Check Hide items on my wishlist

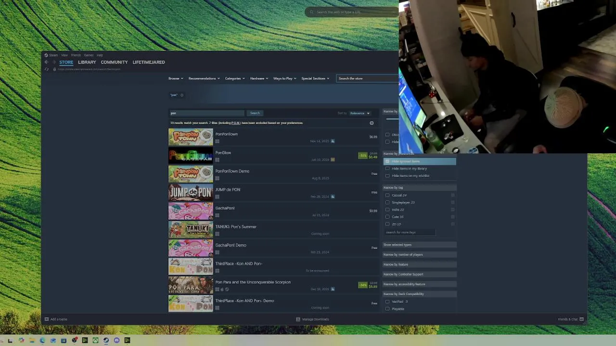(387, 176)
